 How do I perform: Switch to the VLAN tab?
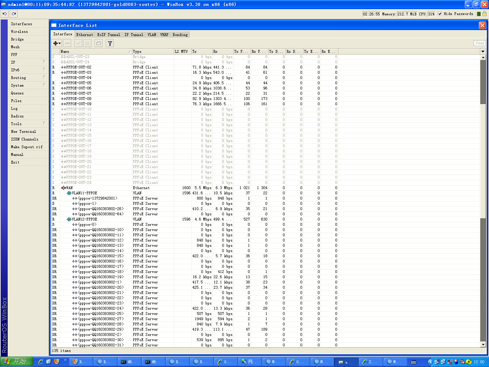point(152,35)
